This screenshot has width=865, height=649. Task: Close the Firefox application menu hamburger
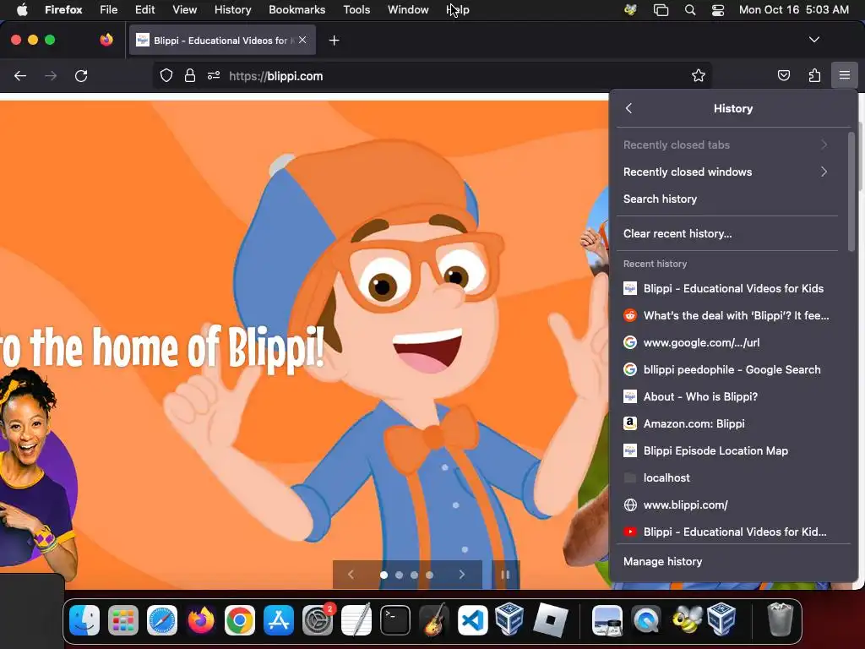[x=844, y=75]
